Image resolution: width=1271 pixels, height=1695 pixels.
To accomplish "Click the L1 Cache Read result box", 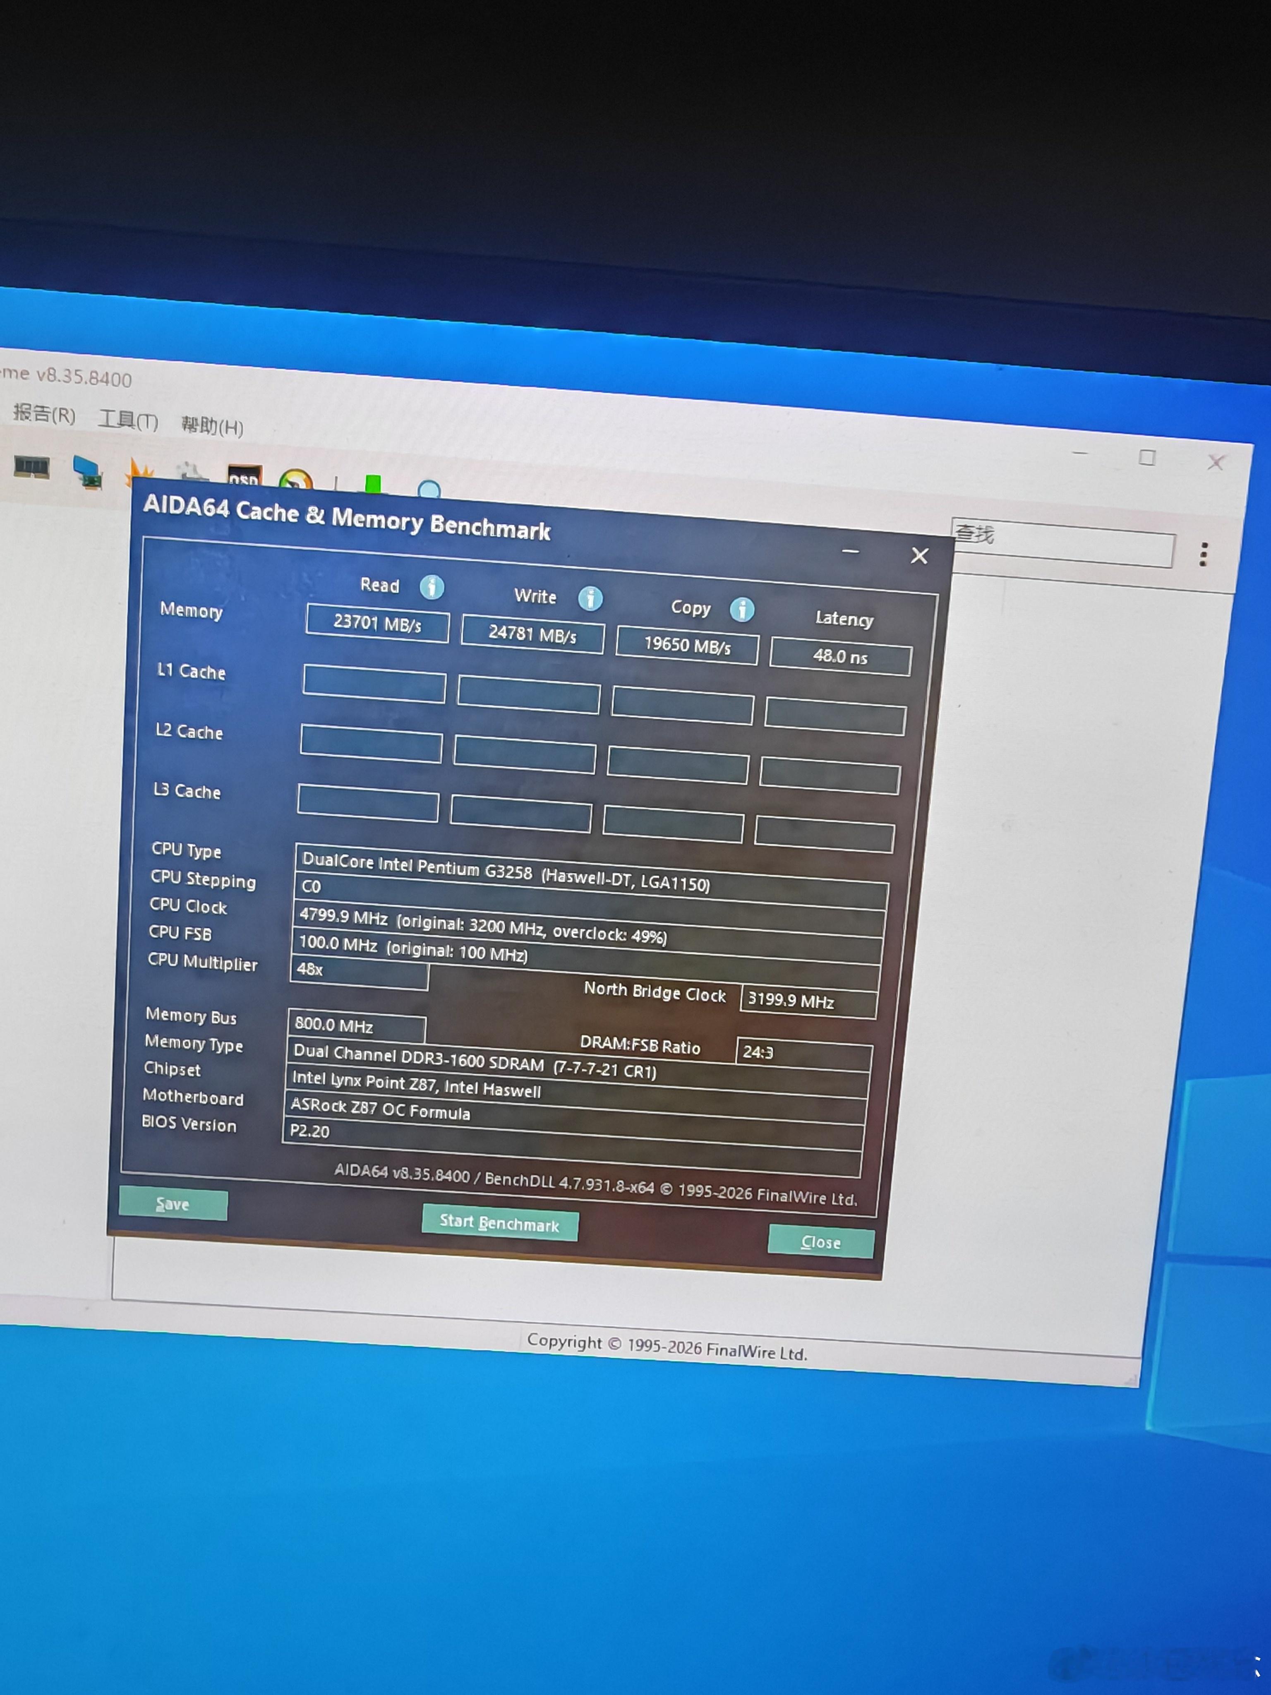I will [374, 684].
